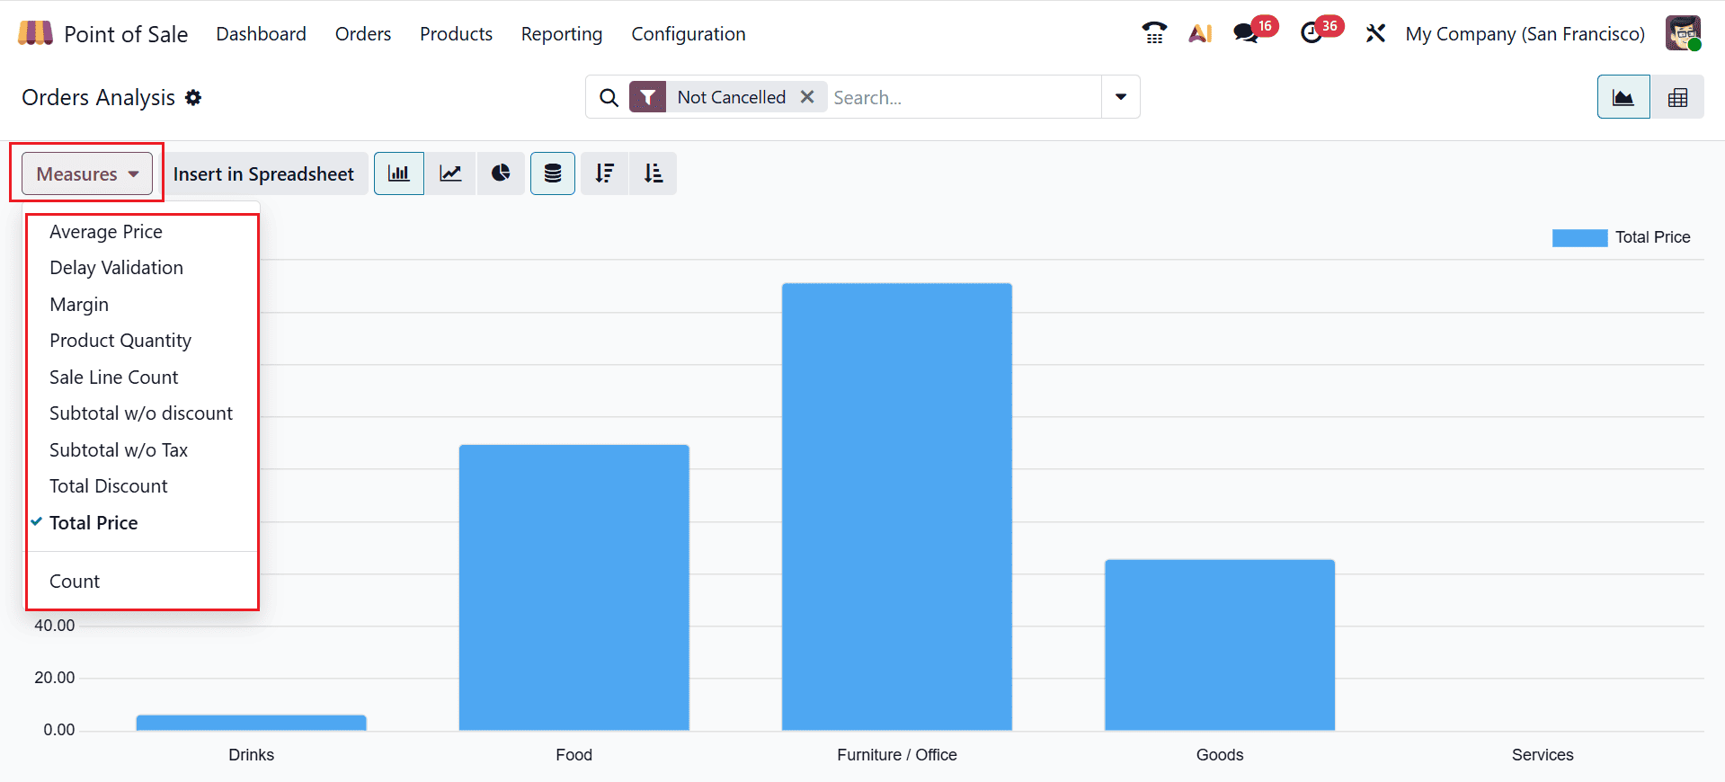
Task: Open the Dashboard menu
Action: click(x=261, y=33)
